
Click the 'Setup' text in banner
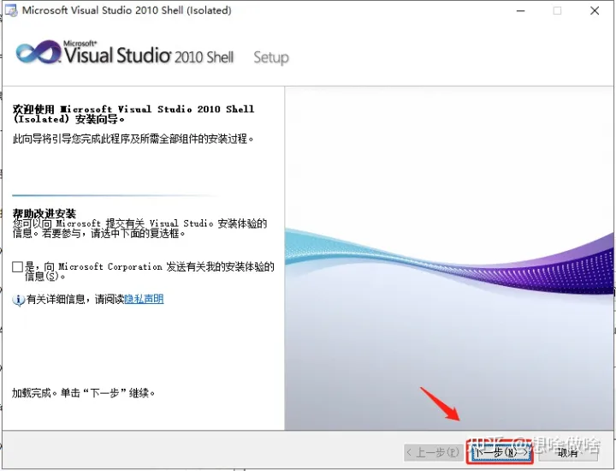coord(271,57)
